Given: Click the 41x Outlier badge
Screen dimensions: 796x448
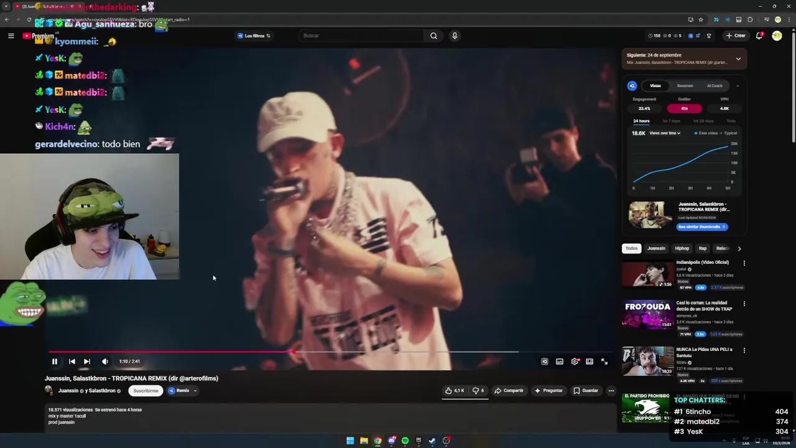Looking at the screenshot, I should click(x=684, y=108).
